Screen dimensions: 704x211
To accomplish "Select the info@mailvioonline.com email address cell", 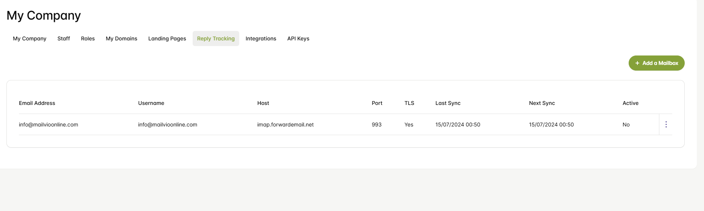I will 48,125.
